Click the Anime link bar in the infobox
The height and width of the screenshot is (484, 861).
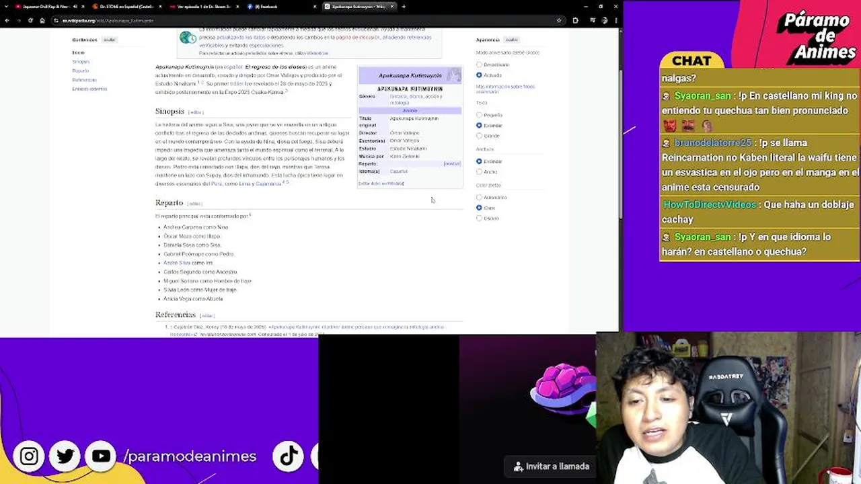coord(410,111)
